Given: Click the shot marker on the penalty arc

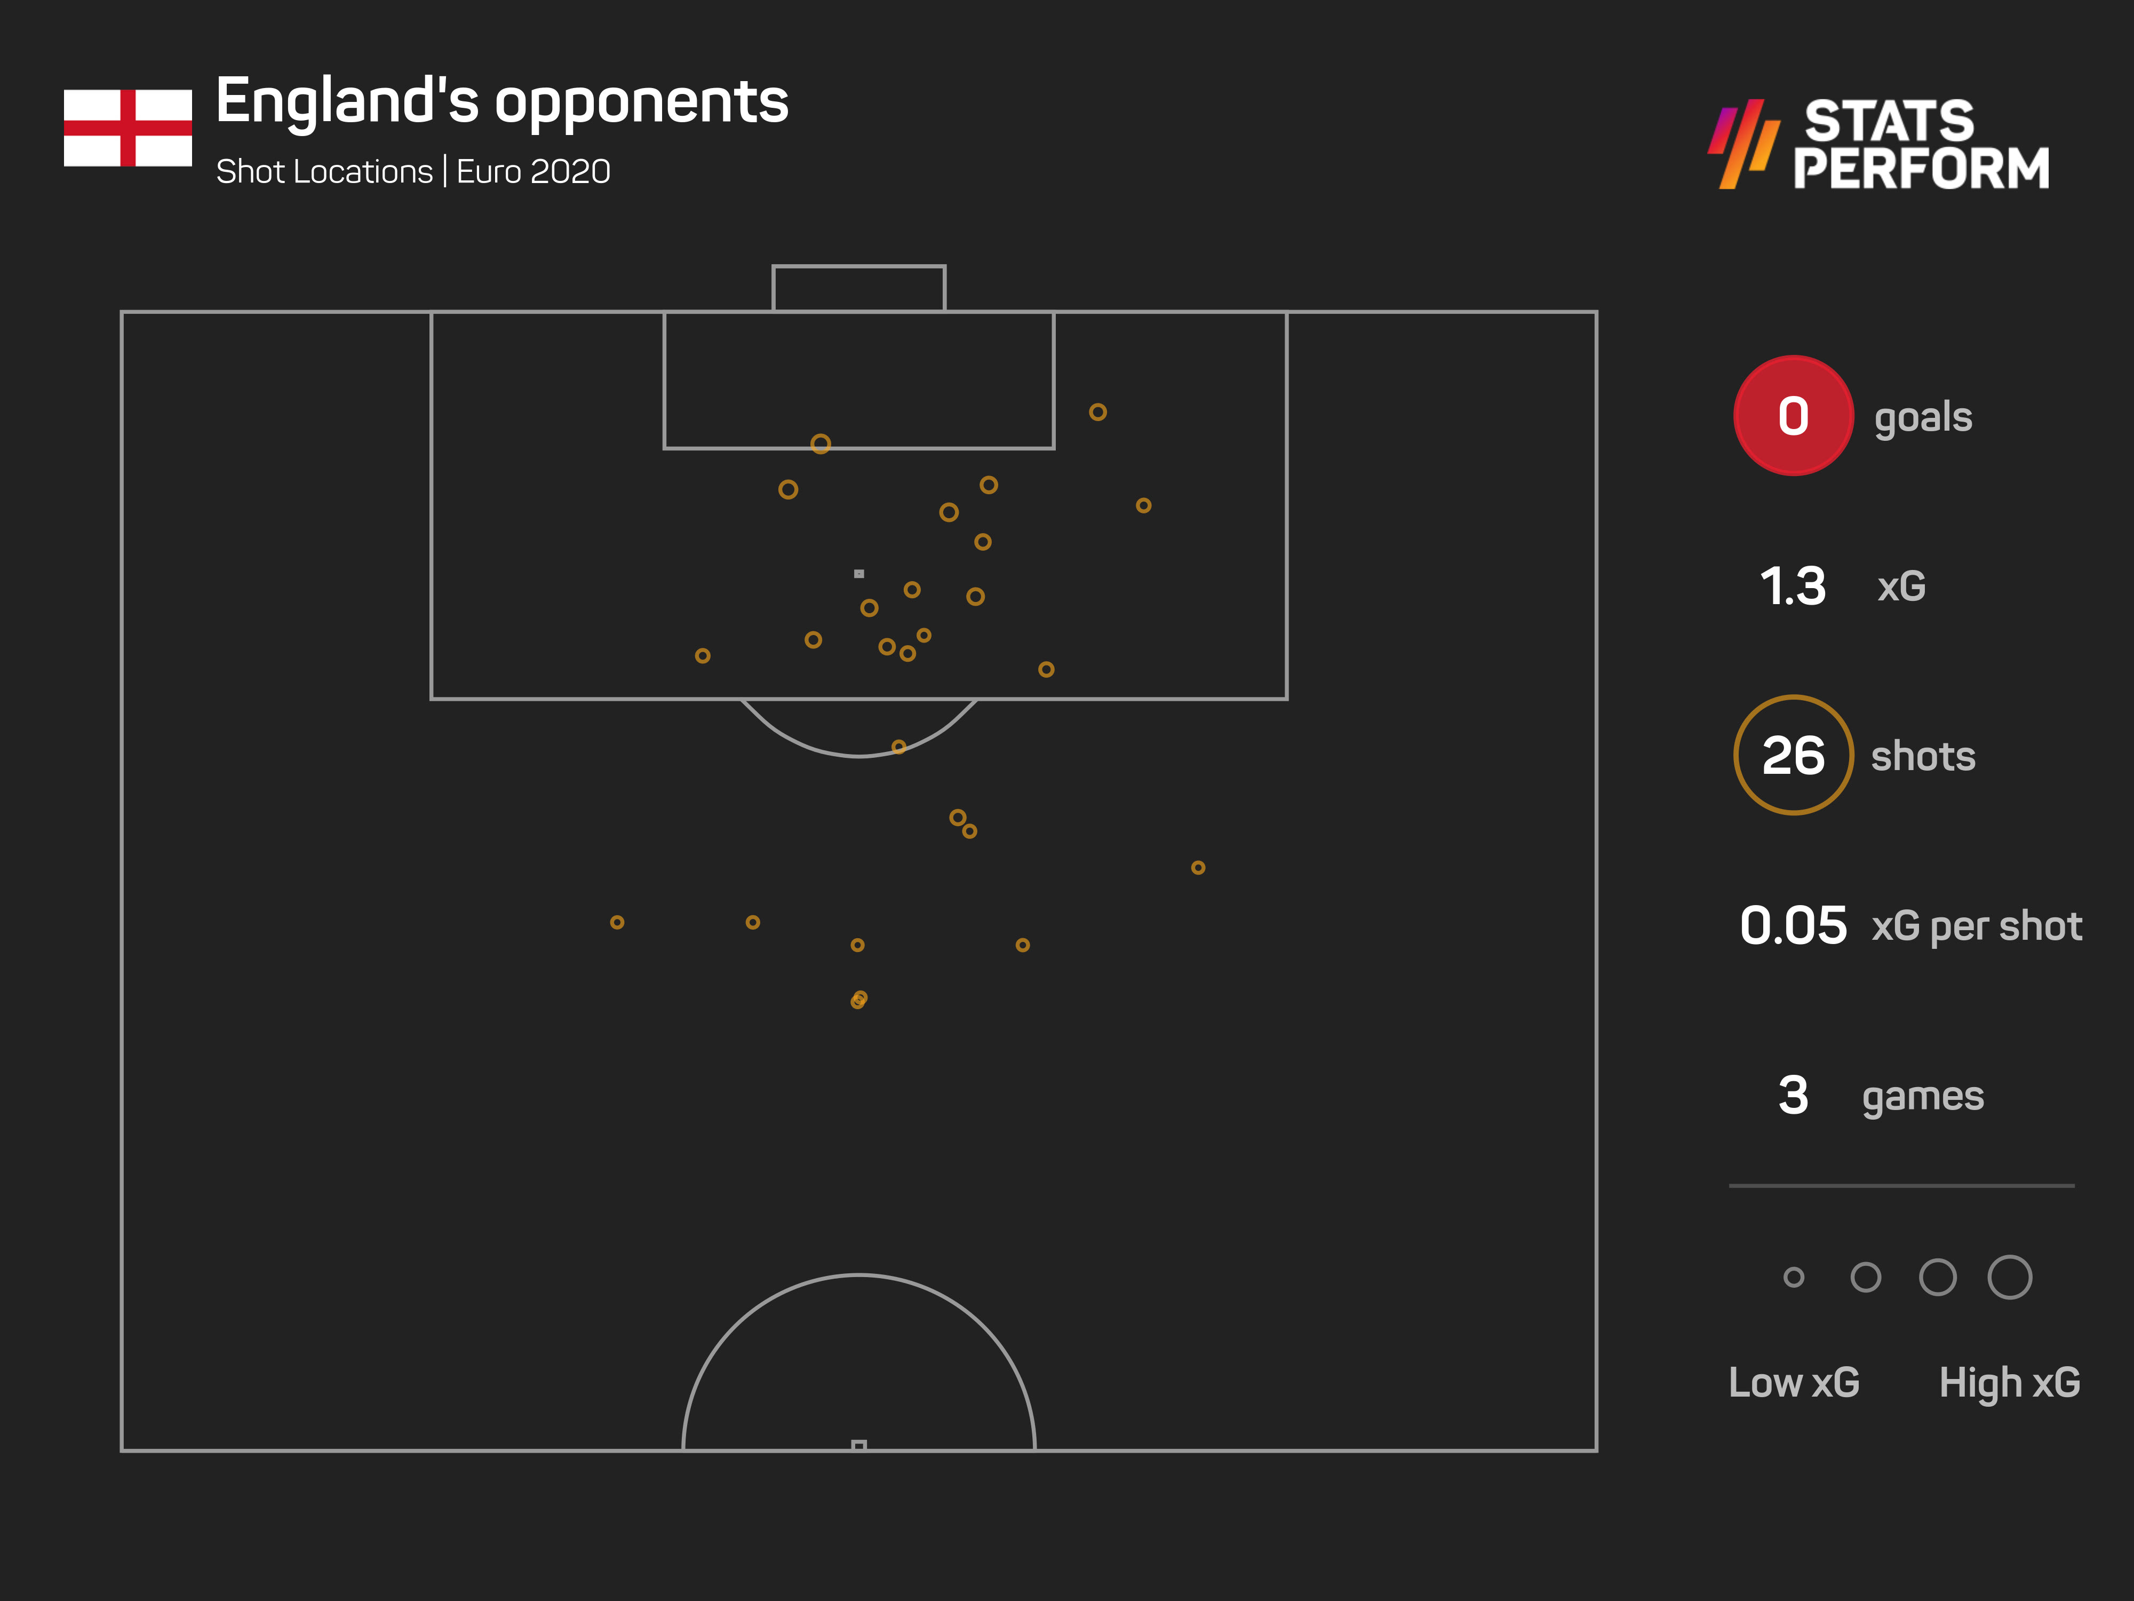Looking at the screenshot, I should 899,747.
